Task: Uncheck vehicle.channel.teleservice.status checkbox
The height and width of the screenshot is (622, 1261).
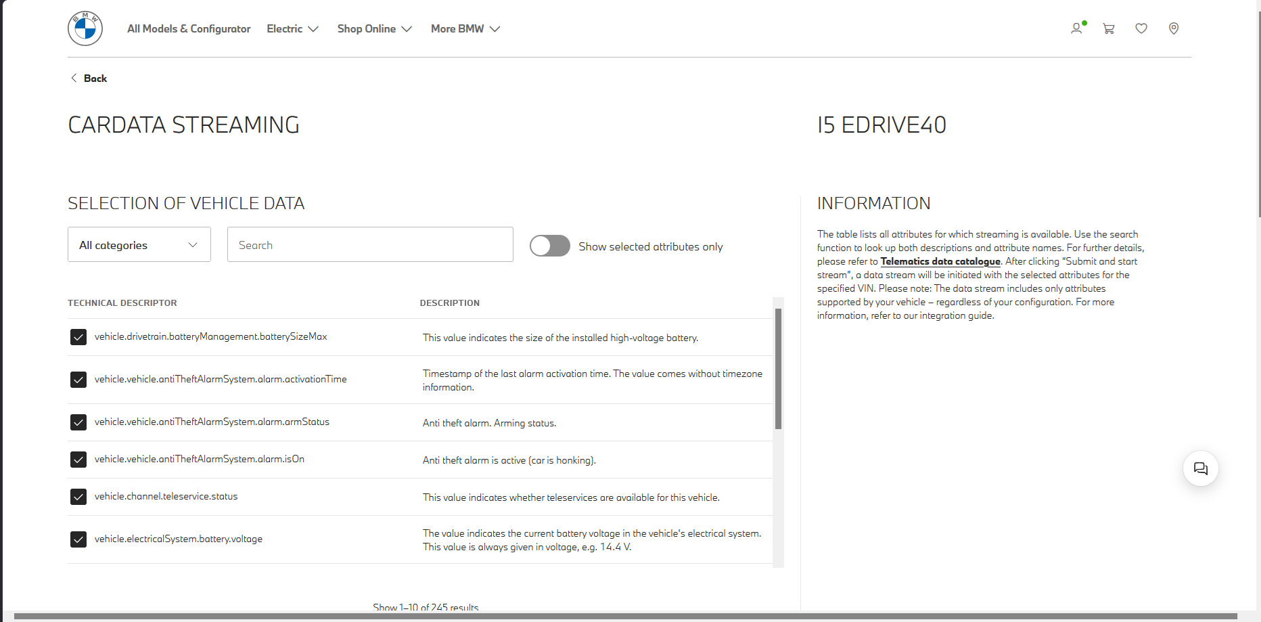Action: click(x=78, y=497)
